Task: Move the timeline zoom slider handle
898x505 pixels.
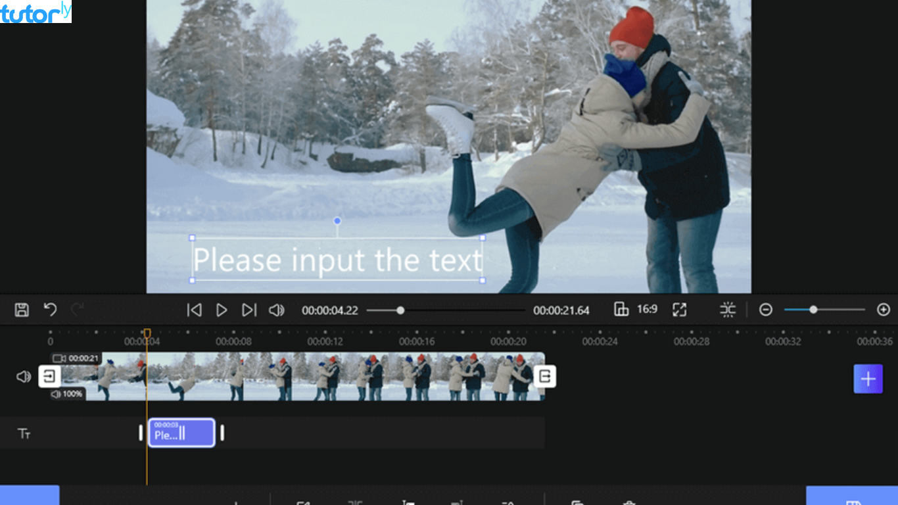Action: pos(813,309)
